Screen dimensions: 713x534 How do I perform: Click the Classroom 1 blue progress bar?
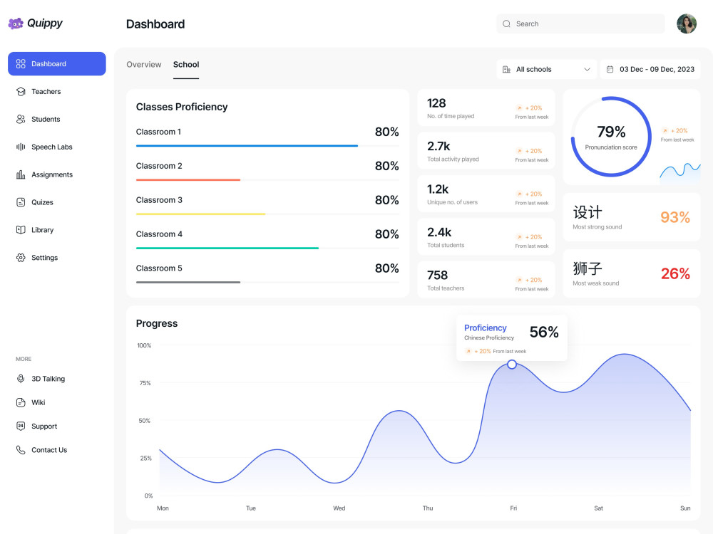(x=247, y=146)
